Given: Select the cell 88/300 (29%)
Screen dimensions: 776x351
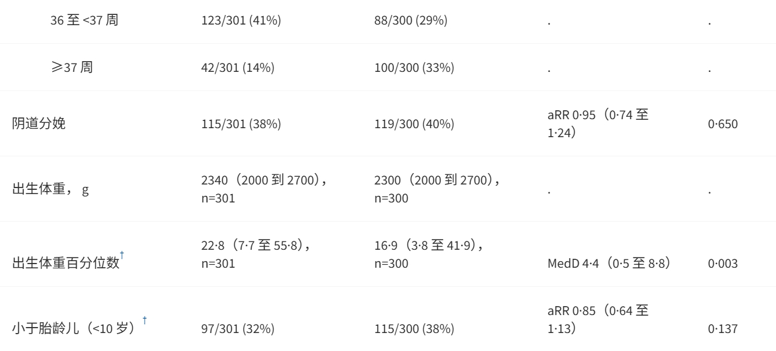Looking at the screenshot, I should pyautogui.click(x=410, y=22).
